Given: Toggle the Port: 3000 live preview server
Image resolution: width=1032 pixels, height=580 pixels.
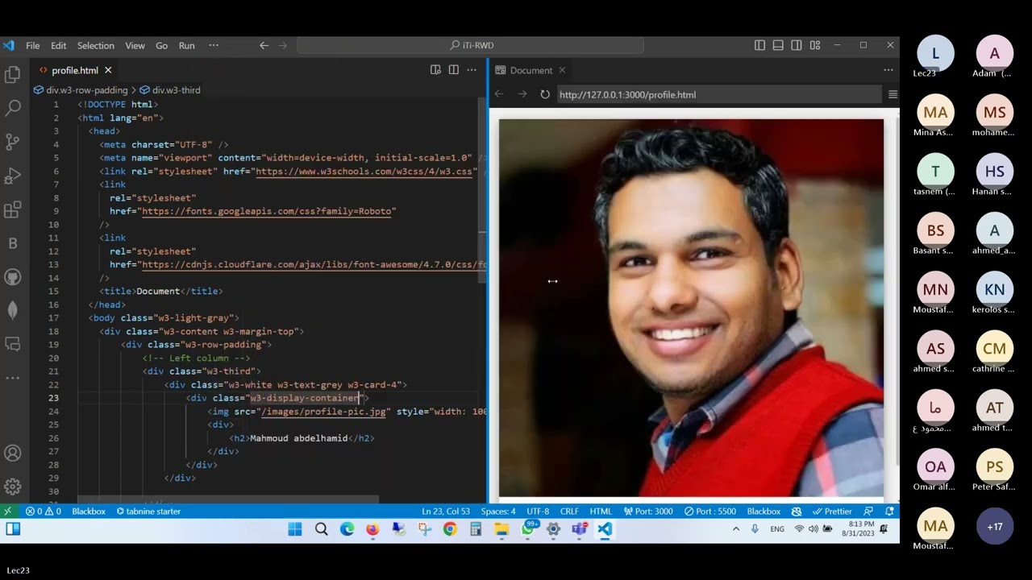Looking at the screenshot, I should click(648, 511).
